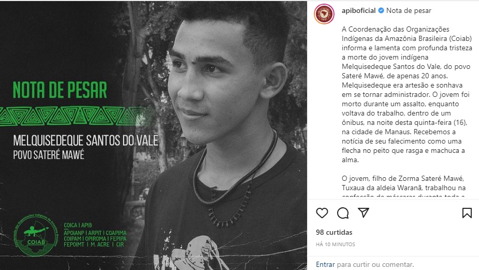479x270 pixels.
Task: Click the NOTA DE PESAR green heading
Action: [x=60, y=90]
